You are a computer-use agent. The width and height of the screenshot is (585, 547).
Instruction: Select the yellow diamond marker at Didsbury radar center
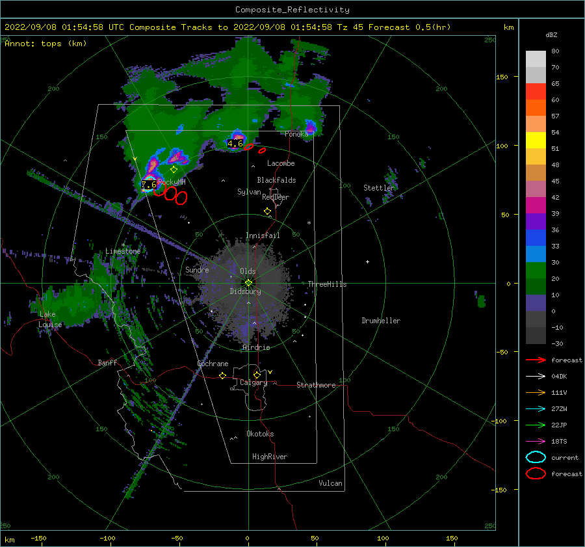coord(248,283)
